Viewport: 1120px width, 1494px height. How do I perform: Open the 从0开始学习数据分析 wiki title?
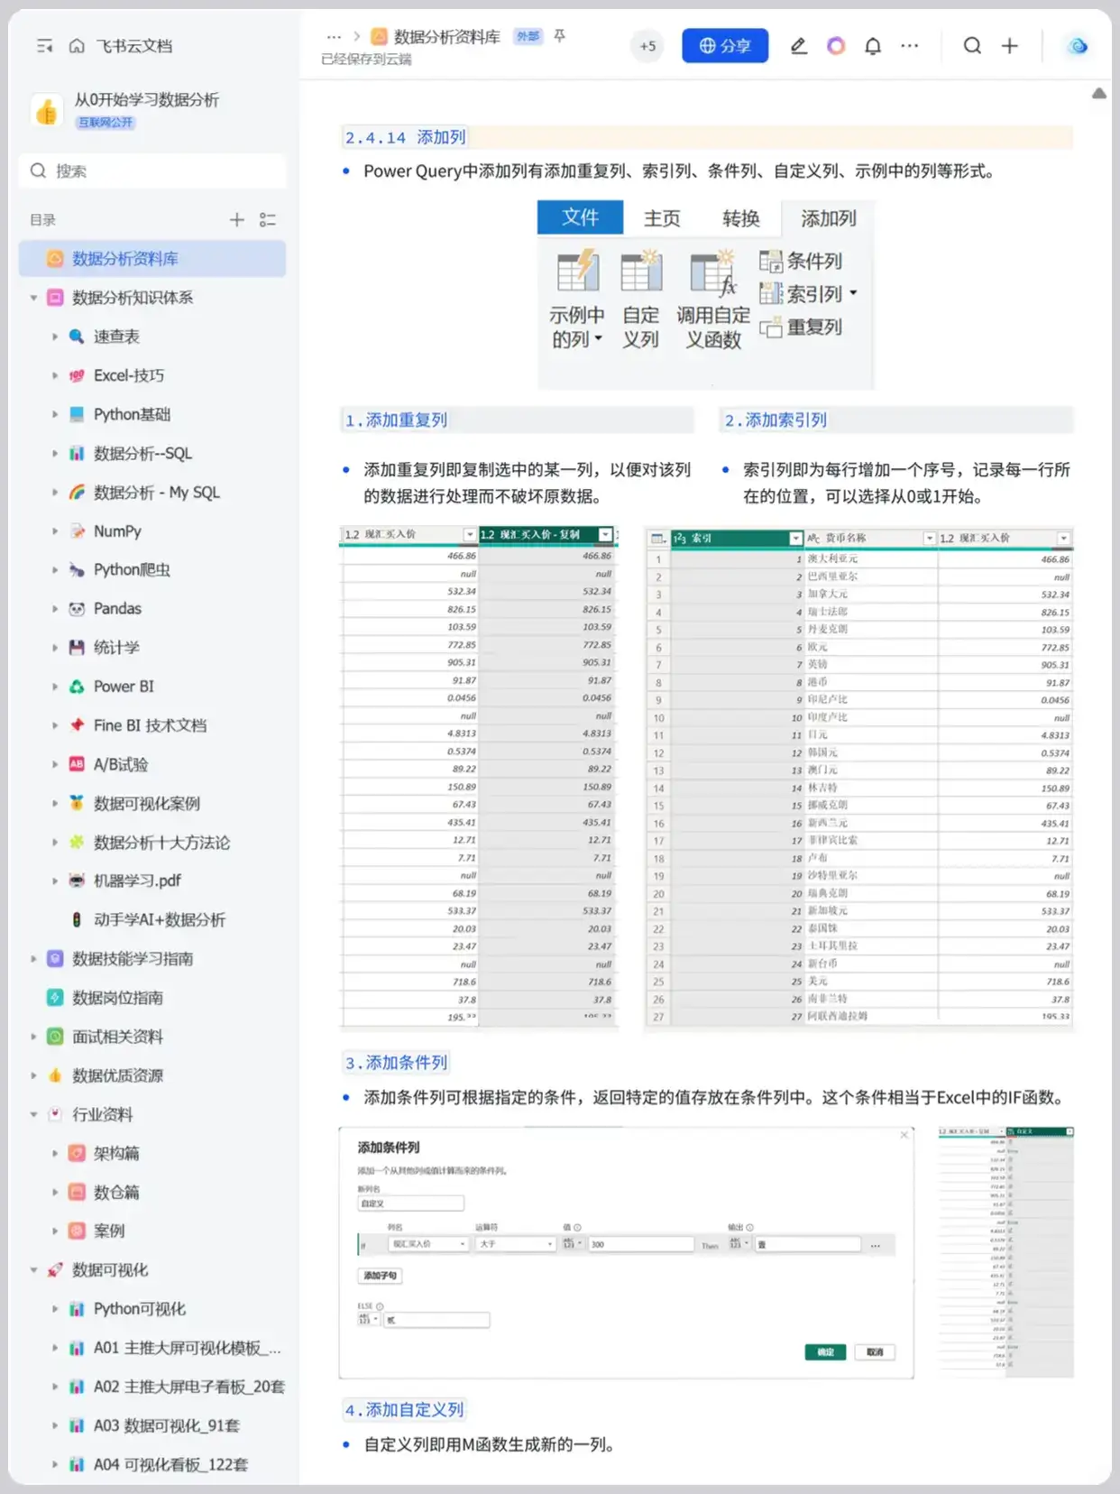[x=146, y=99]
